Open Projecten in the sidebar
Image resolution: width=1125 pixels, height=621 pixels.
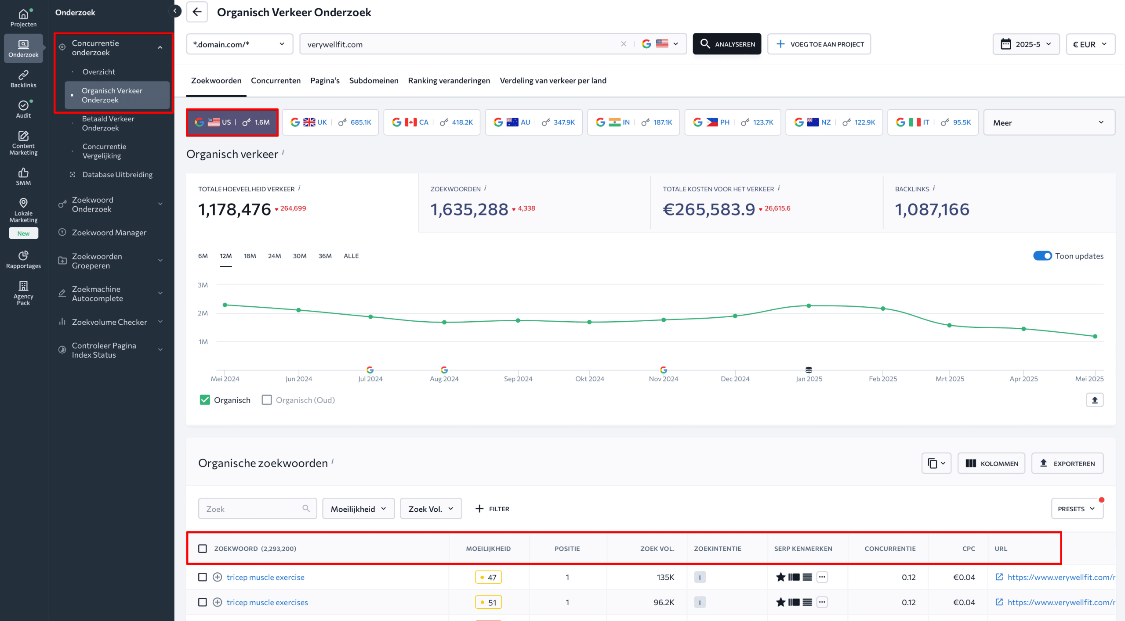tap(23, 18)
